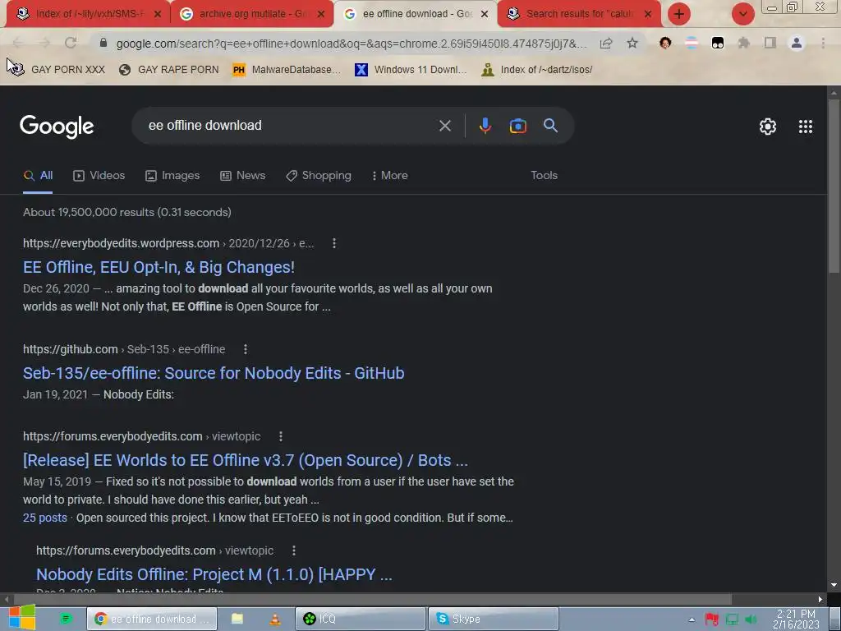Select the All results tab

coord(38,176)
